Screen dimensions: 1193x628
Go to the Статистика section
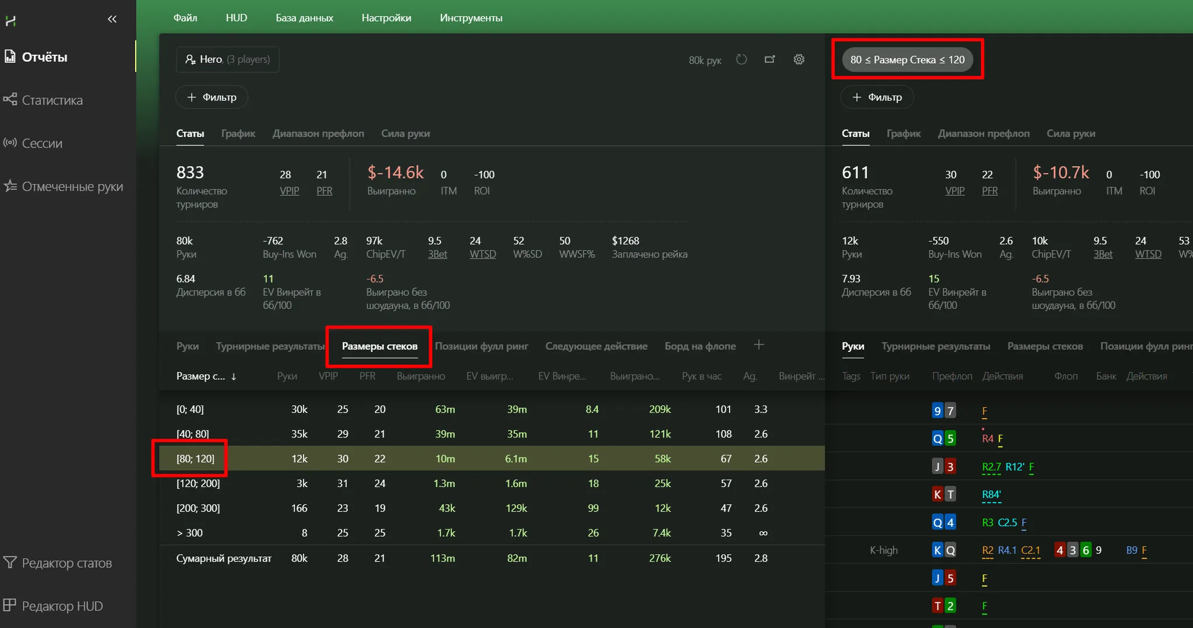52,100
